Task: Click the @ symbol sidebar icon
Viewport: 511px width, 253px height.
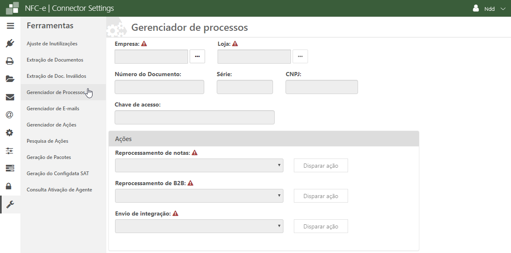Action: point(10,115)
